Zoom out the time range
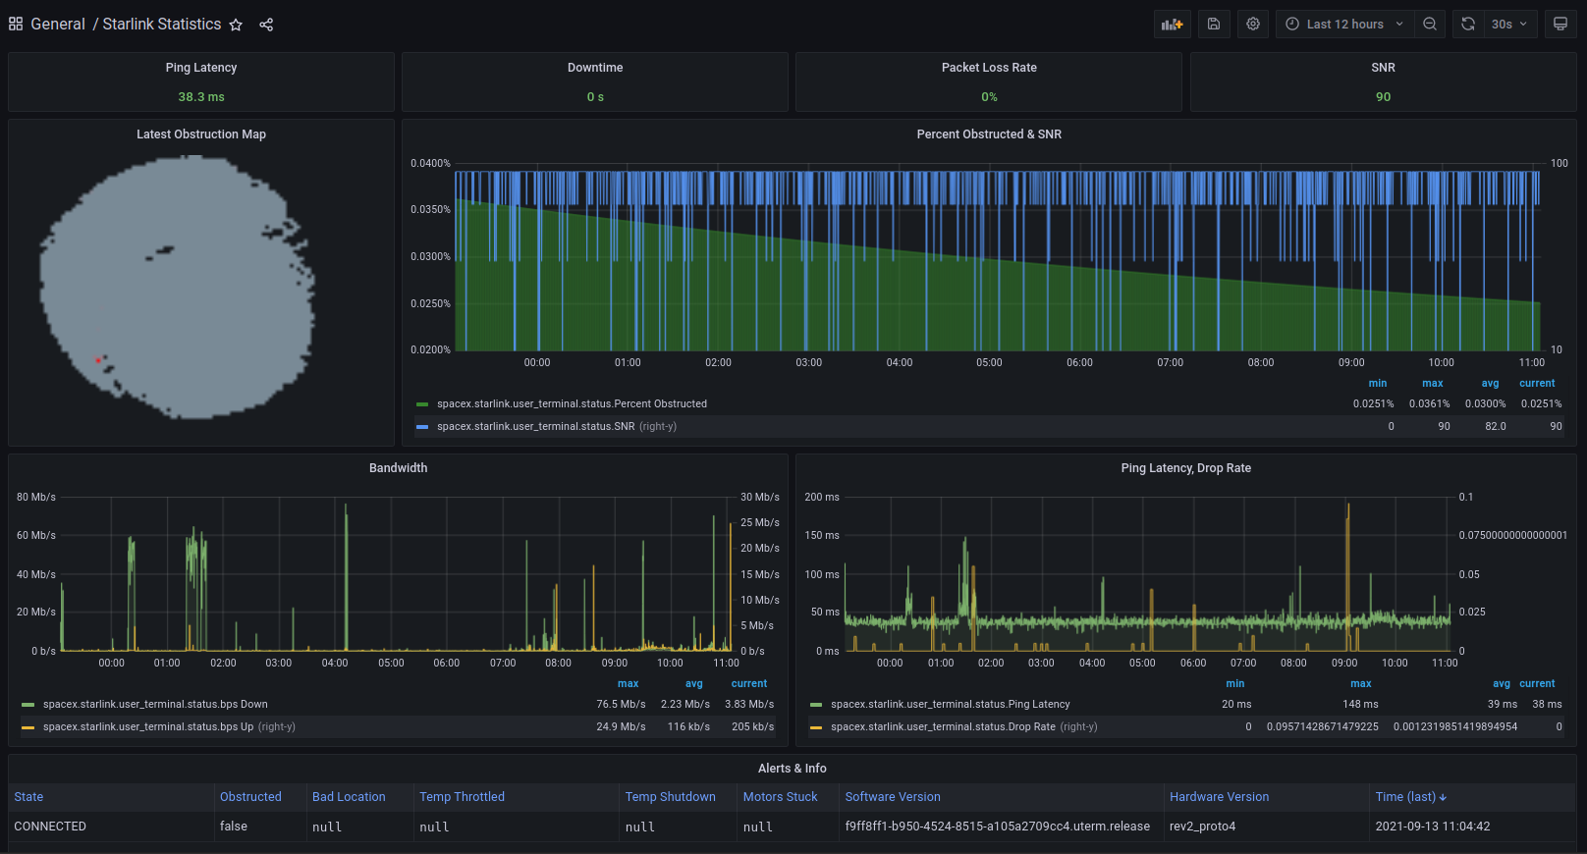 point(1430,25)
